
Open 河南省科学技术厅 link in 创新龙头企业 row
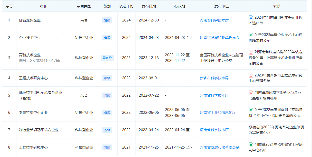(214, 20)
